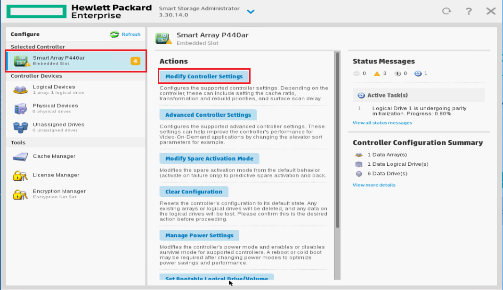
Task: Click the parity initialization progress message
Action: click(419, 111)
